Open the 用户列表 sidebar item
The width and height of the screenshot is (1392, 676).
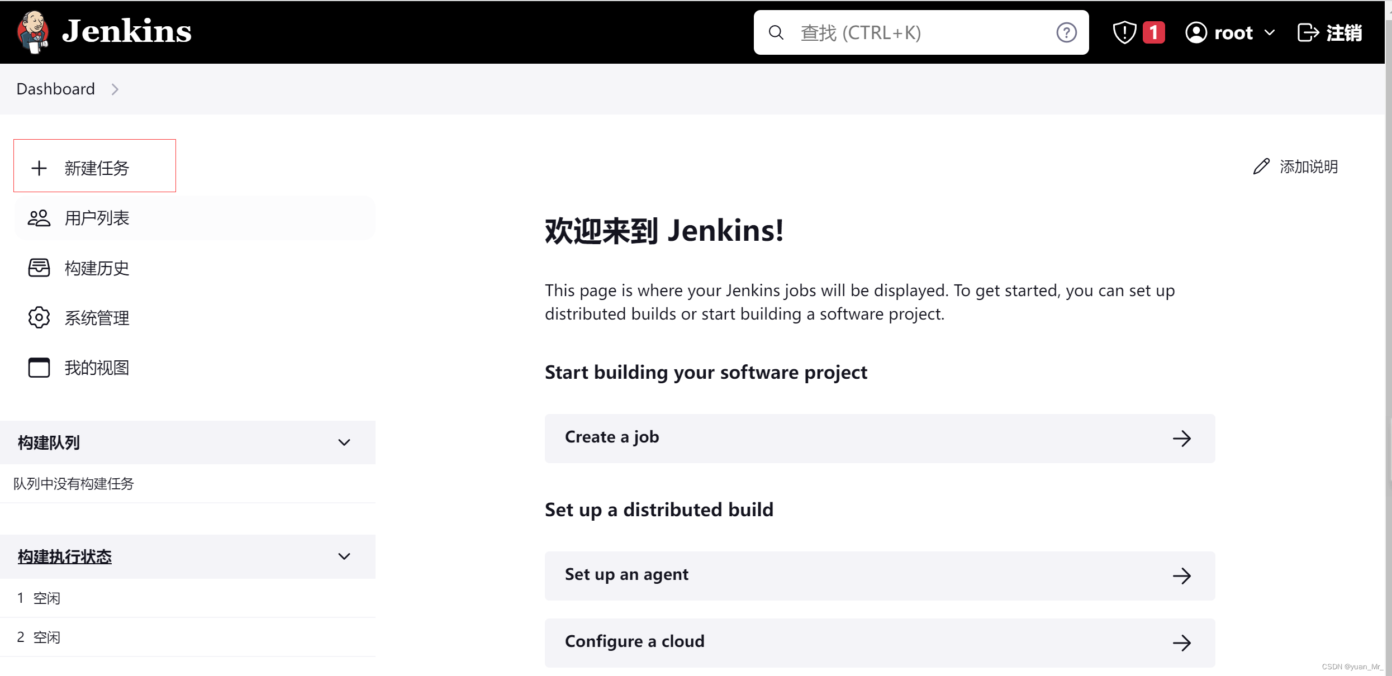pyautogui.click(x=194, y=218)
